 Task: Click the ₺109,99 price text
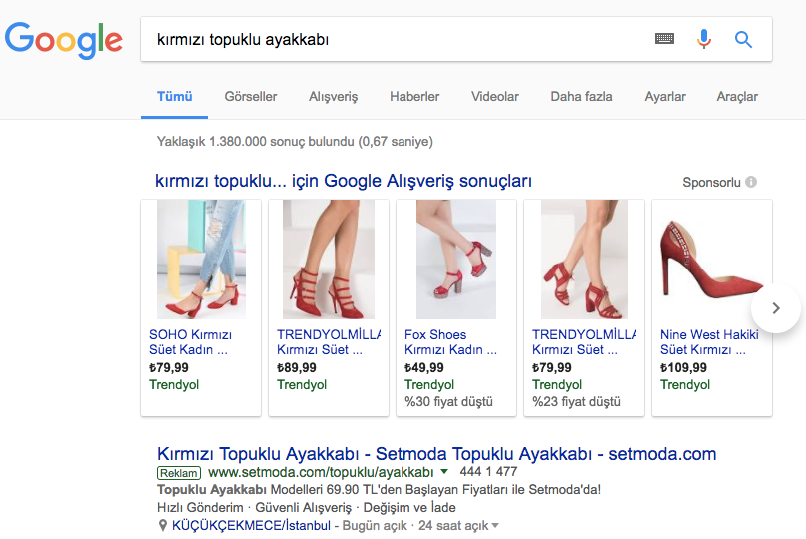(684, 368)
